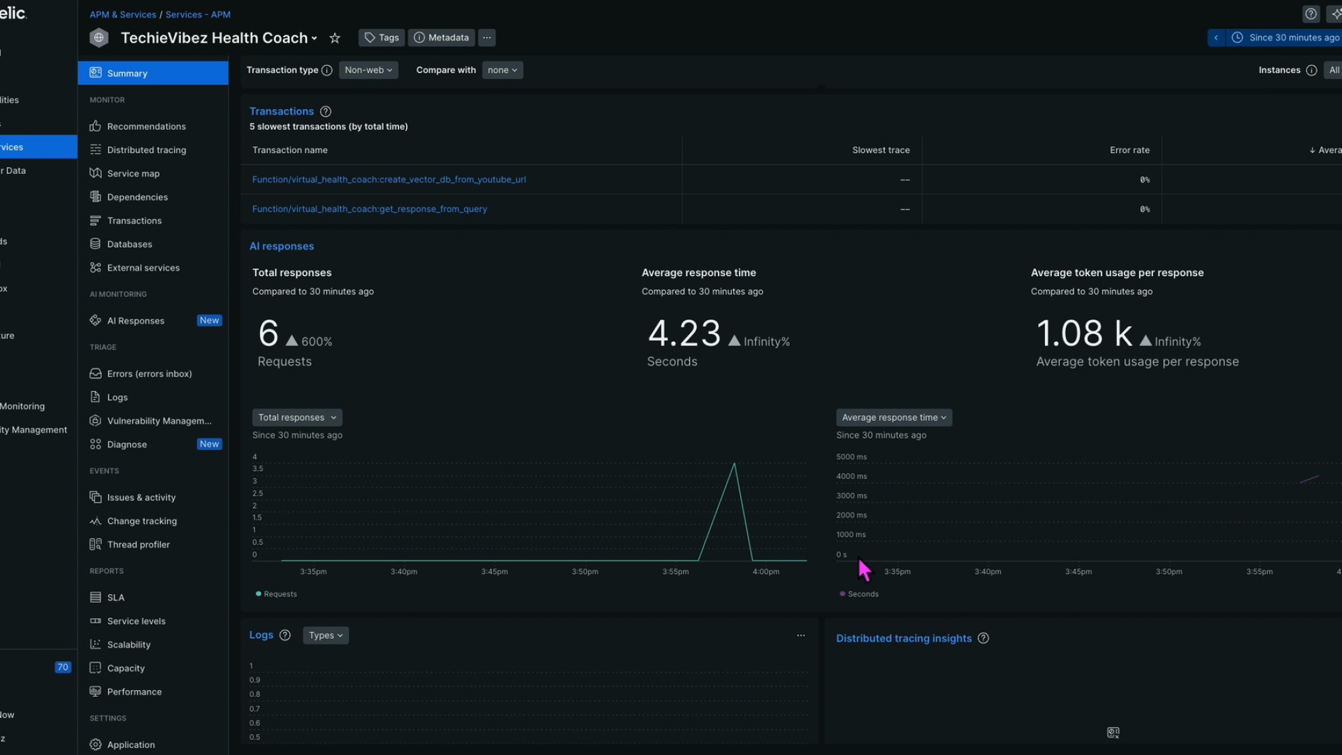Screen dimensions: 1342x755
Task: Favorite the service with the star icon
Action: tap(335, 38)
